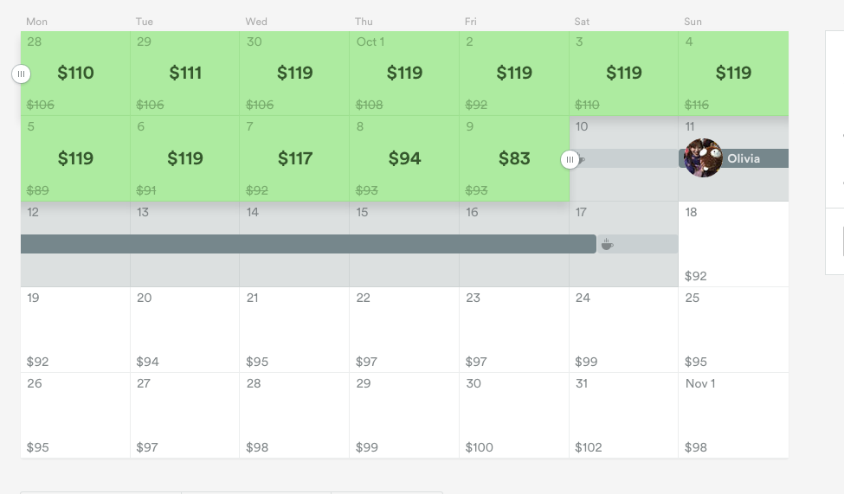This screenshot has width=844, height=494.
Task: Select Wednesday 7 priced at $117
Action: click(x=294, y=158)
